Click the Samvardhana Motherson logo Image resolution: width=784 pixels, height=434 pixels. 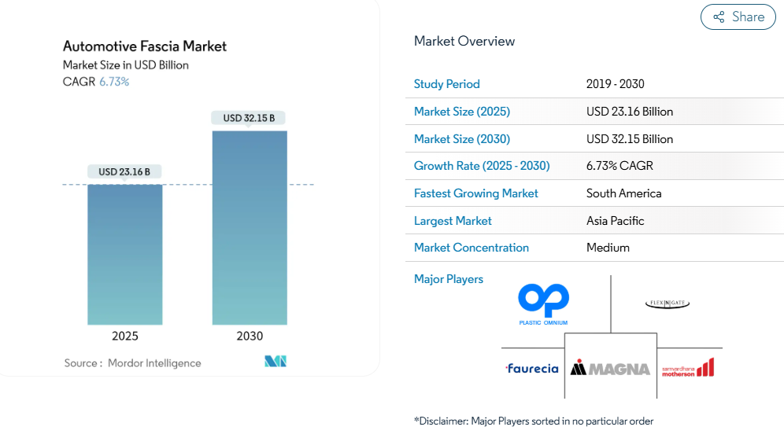687,368
